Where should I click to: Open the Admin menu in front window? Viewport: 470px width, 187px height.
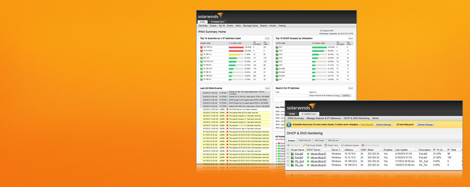[x=375, y=118]
